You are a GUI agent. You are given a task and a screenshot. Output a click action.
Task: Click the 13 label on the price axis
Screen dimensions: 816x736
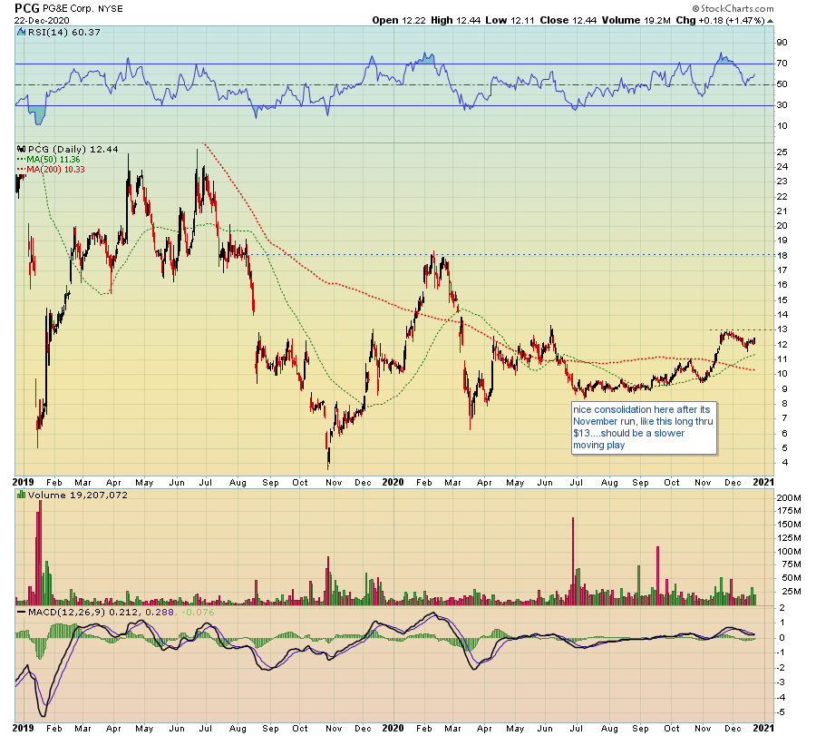coord(782,329)
